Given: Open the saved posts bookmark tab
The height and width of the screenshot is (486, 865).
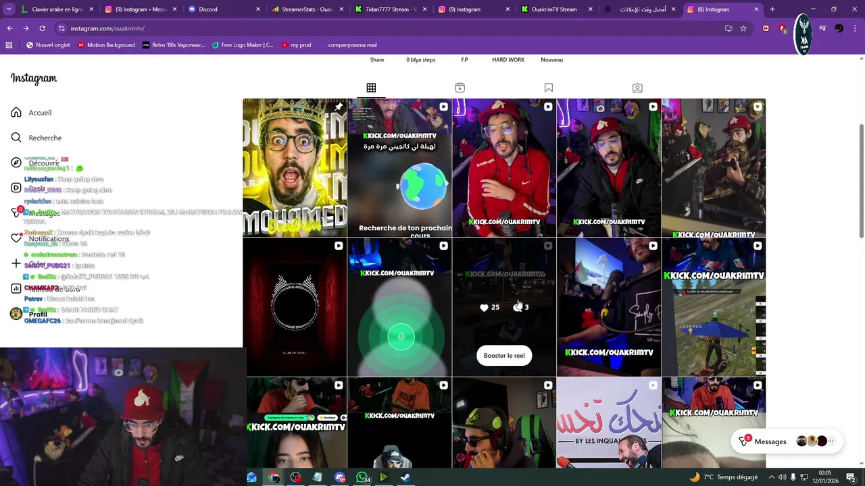Looking at the screenshot, I should coord(549,88).
